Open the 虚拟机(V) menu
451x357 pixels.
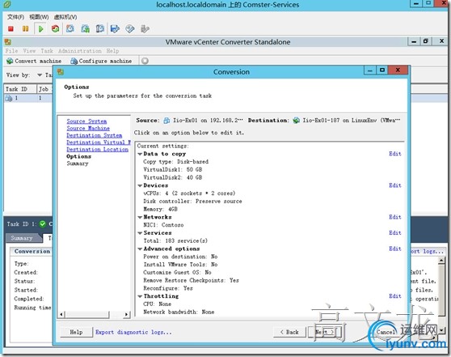[x=65, y=17]
